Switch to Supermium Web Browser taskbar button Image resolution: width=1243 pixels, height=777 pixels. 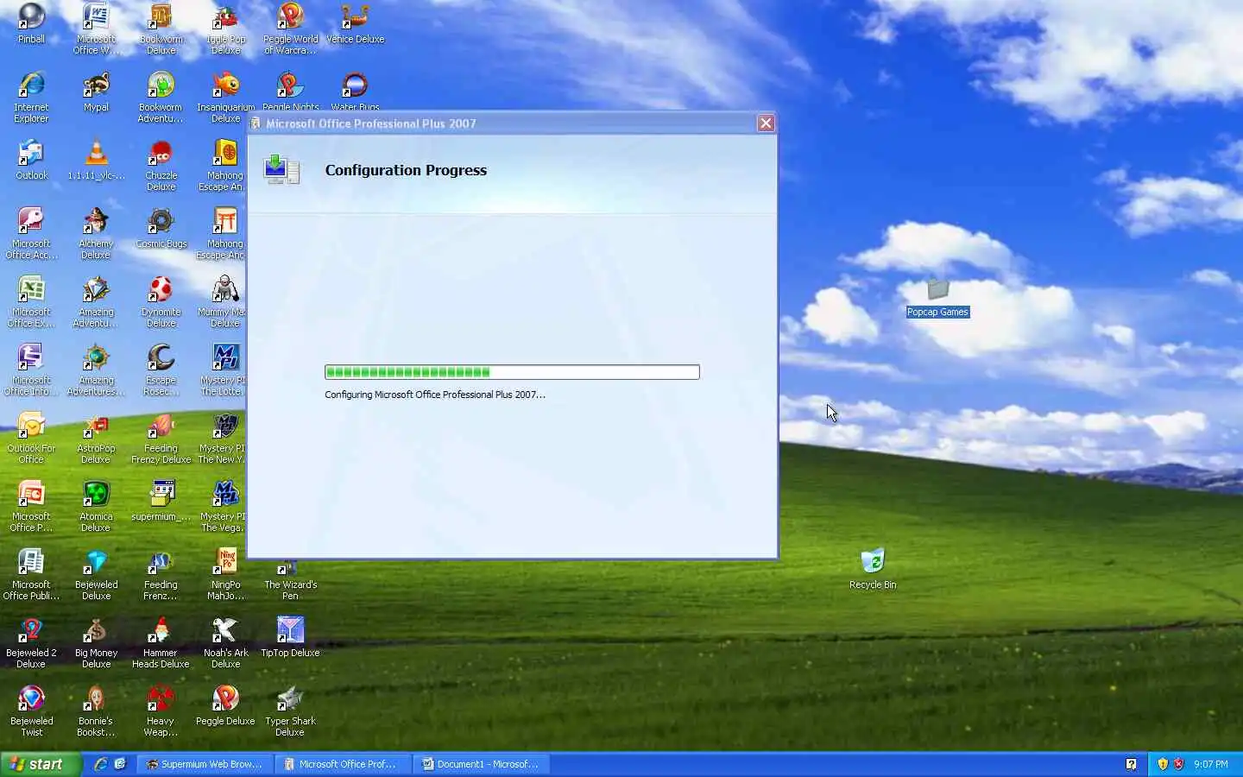tap(205, 764)
